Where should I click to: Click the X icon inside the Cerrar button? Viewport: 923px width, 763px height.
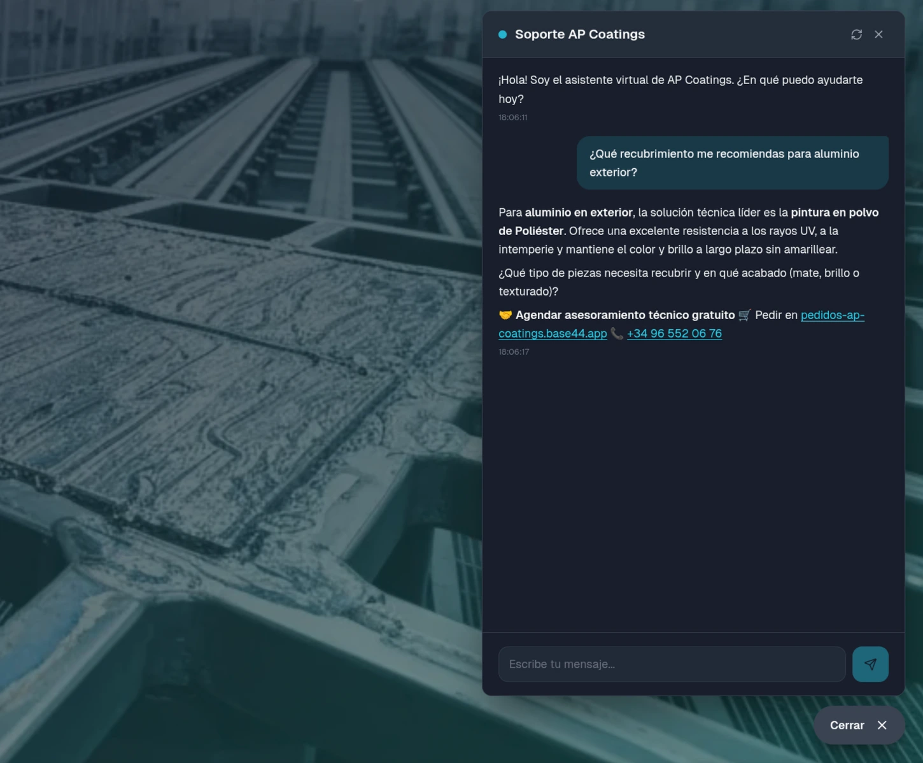point(882,725)
